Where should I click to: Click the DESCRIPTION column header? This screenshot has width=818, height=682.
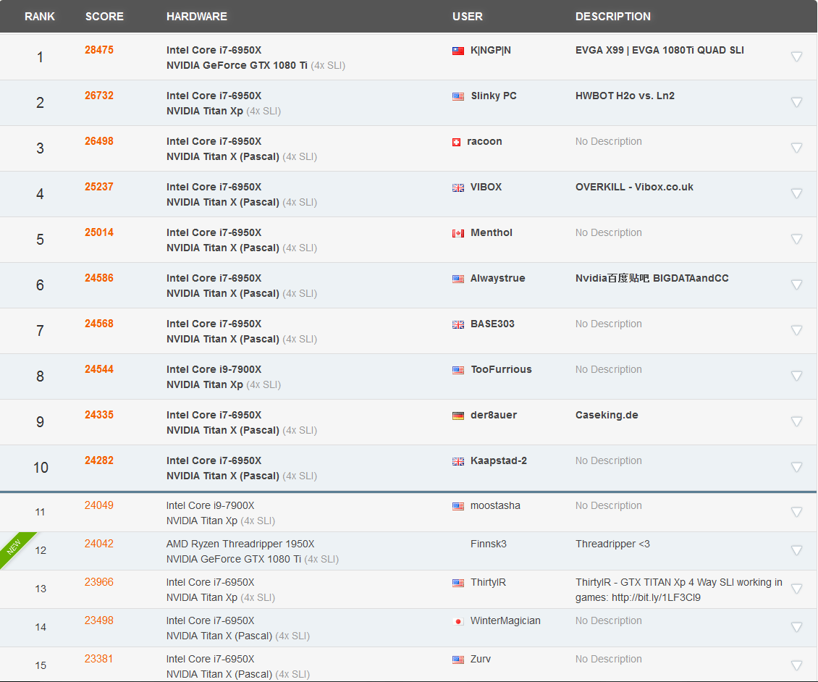tap(613, 17)
